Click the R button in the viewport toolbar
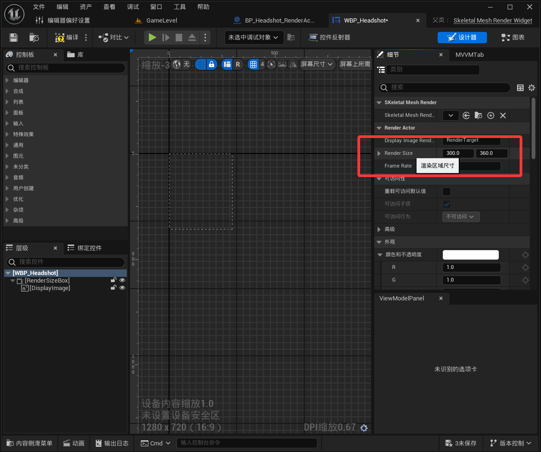Screen dimensions: 541x452 pyautogui.click(x=238, y=64)
